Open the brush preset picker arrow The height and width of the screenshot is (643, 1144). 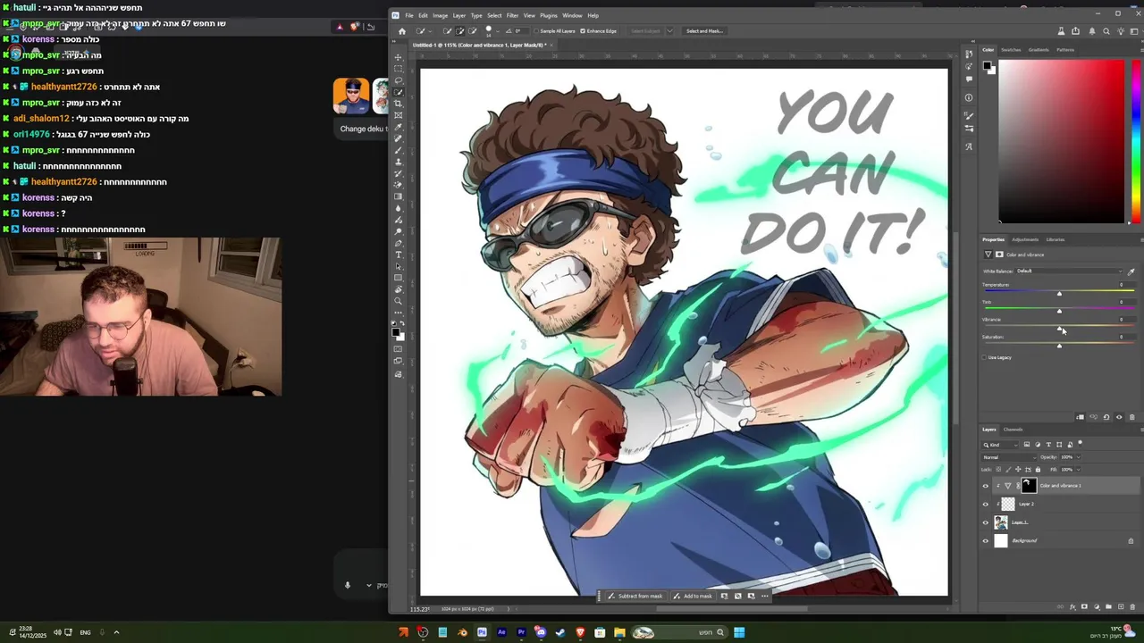498,31
